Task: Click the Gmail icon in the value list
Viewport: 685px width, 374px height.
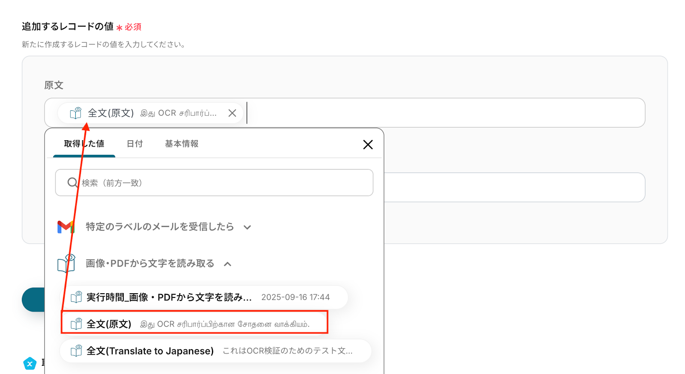Action: coord(66,227)
